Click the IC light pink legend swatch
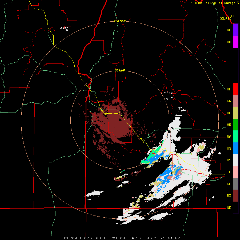 (235, 172)
